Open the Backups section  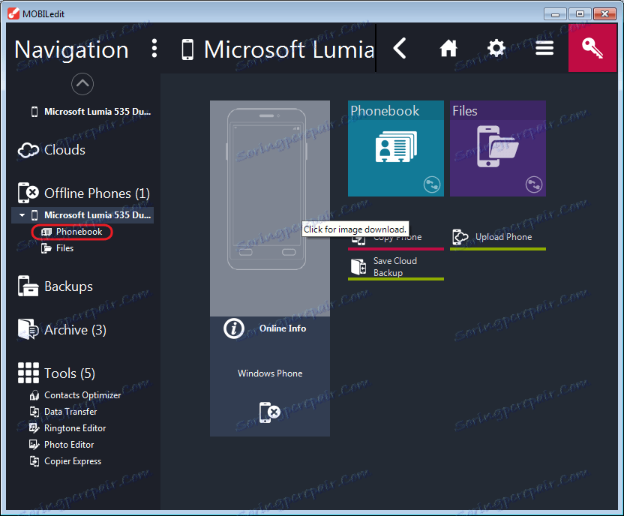tap(67, 286)
